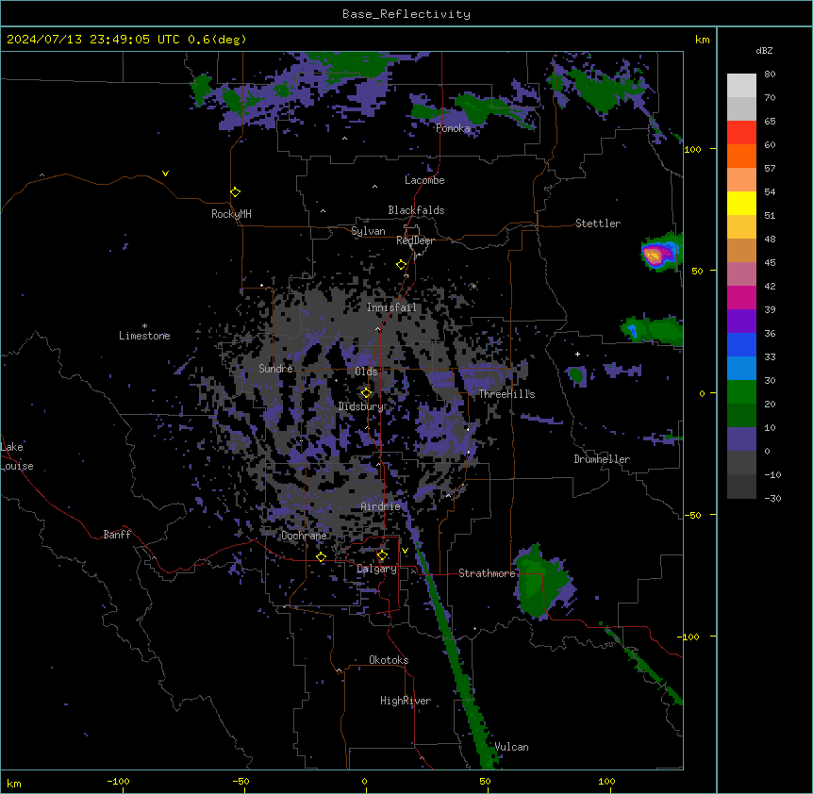This screenshot has width=813, height=794.
Task: Click the Base_Reflectivity title text
Action: point(406,14)
